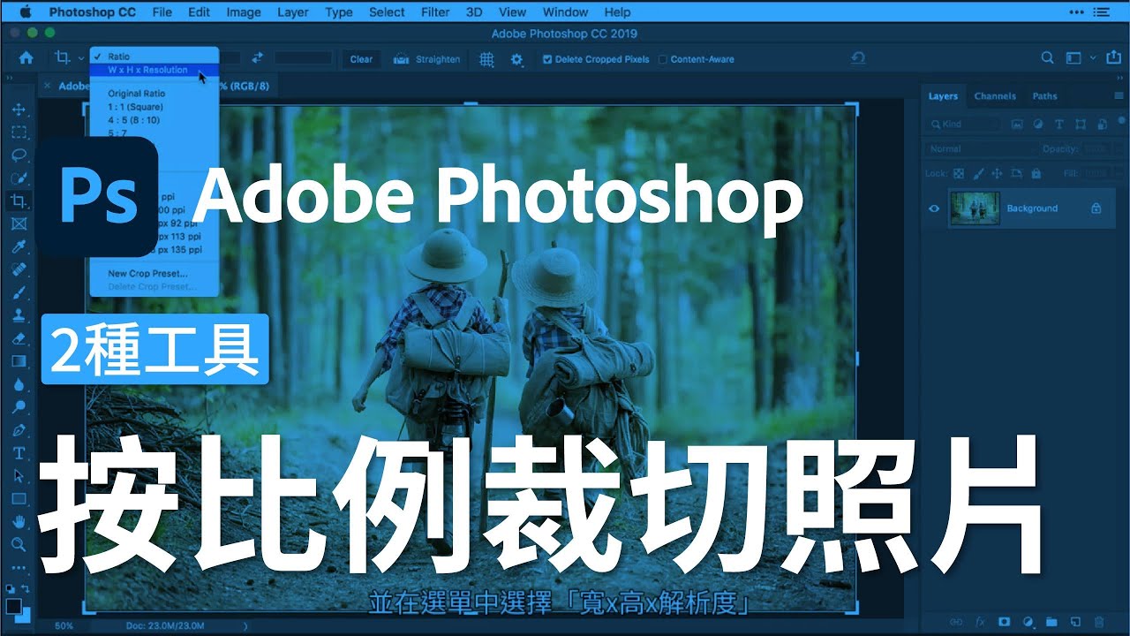Click the Straighten tool icon
The height and width of the screenshot is (636, 1130).
pyautogui.click(x=401, y=59)
